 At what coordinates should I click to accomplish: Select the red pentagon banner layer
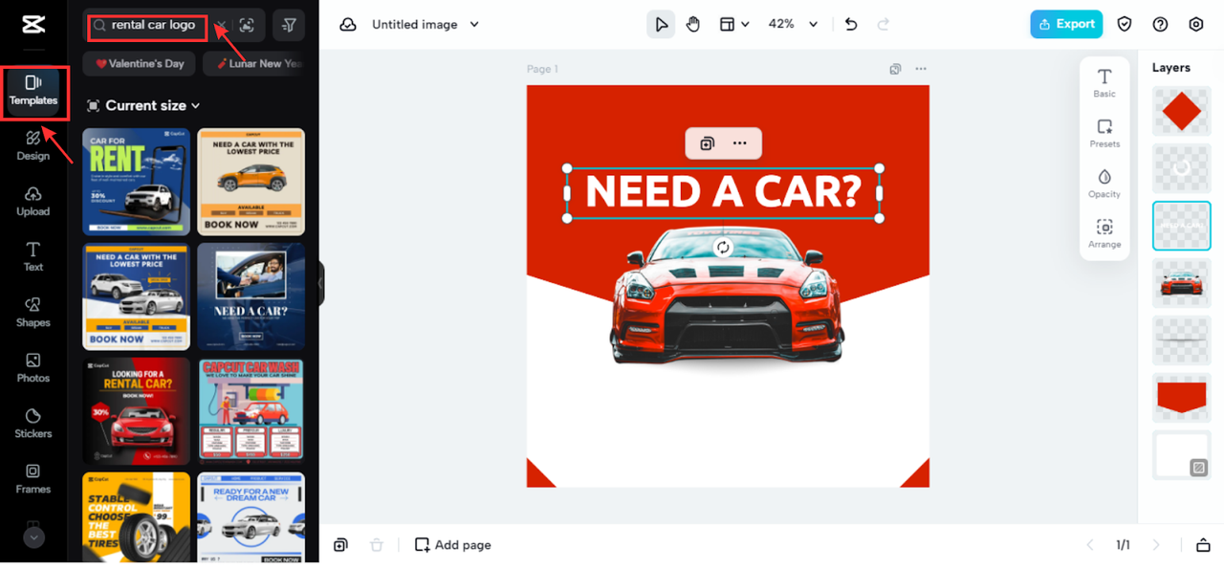(x=1182, y=398)
